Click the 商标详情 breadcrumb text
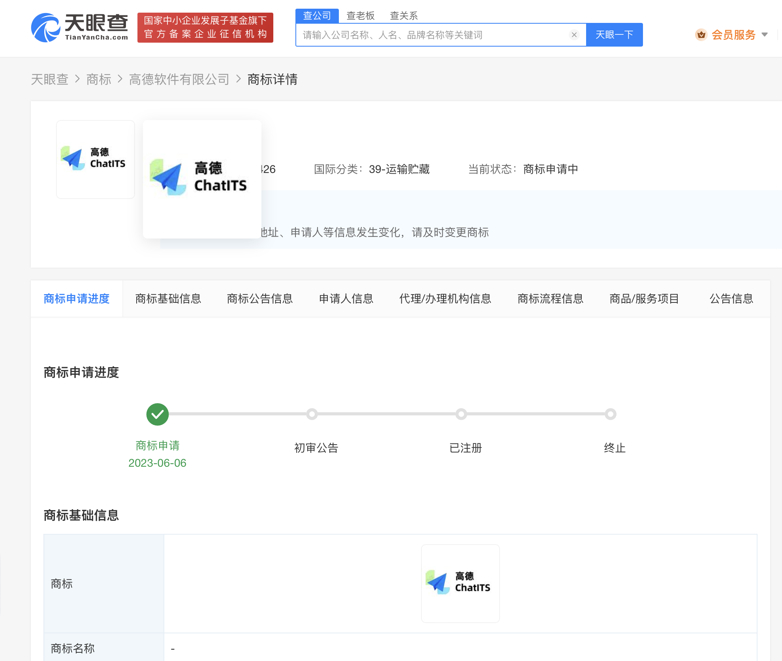The width and height of the screenshot is (782, 661). pos(273,79)
